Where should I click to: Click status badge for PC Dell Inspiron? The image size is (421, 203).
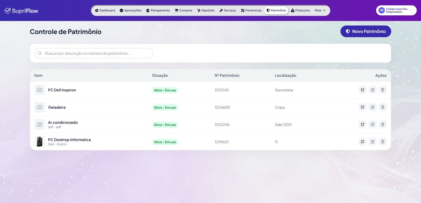coord(165,90)
